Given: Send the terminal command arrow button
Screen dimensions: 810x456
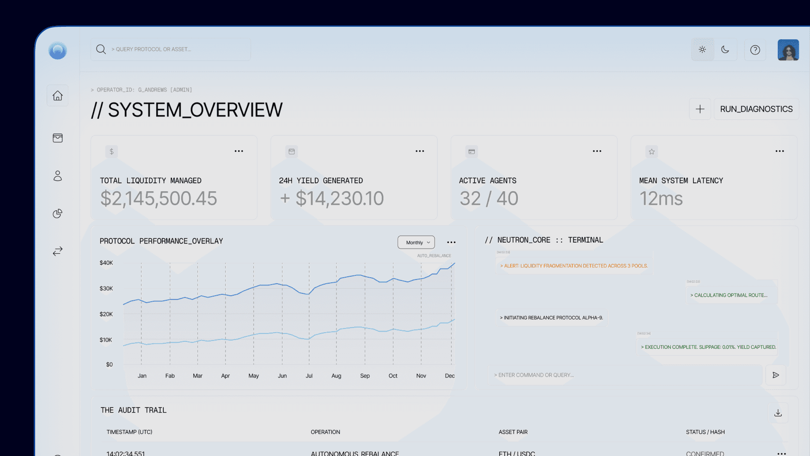Looking at the screenshot, I should pyautogui.click(x=776, y=375).
